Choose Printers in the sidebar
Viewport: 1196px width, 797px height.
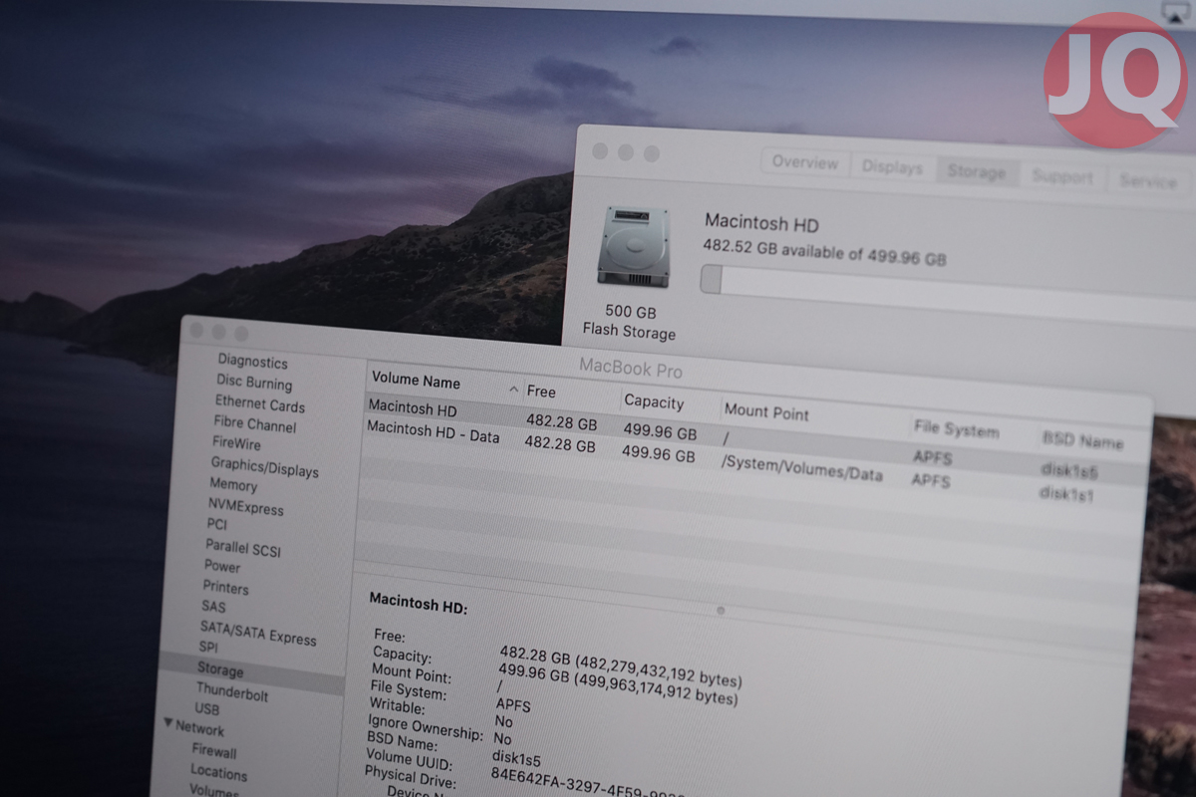click(226, 588)
